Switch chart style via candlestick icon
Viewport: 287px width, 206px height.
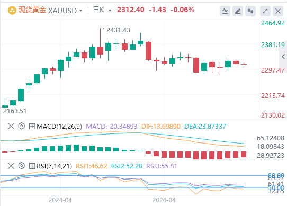tap(250, 11)
